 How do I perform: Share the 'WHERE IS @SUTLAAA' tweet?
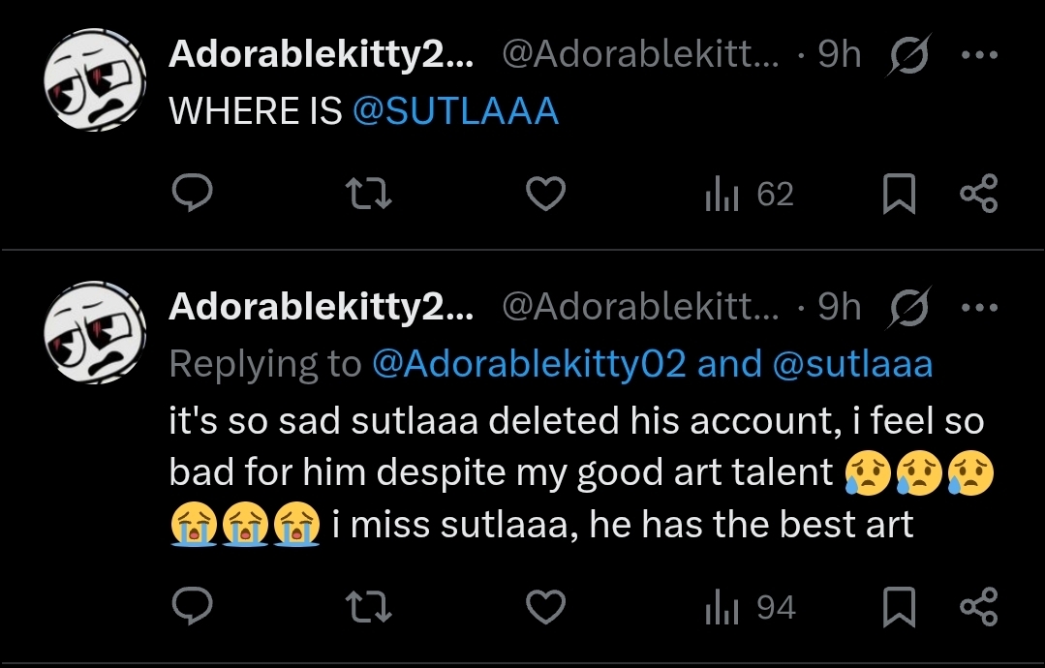978,197
